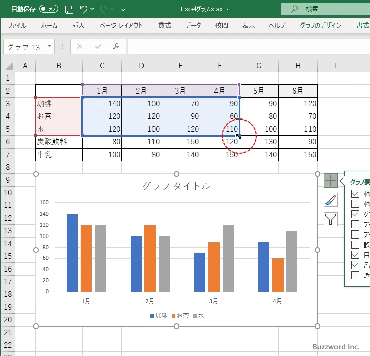Switch to the グラフのデザイン tab
Viewport: 370px width, 356px height.
tap(320, 25)
